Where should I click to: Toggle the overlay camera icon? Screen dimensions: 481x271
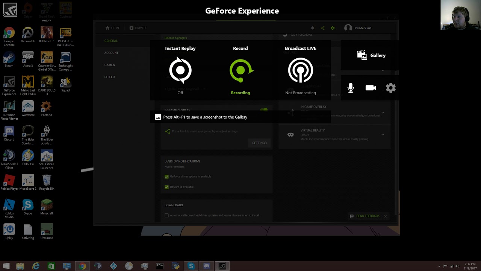click(371, 88)
